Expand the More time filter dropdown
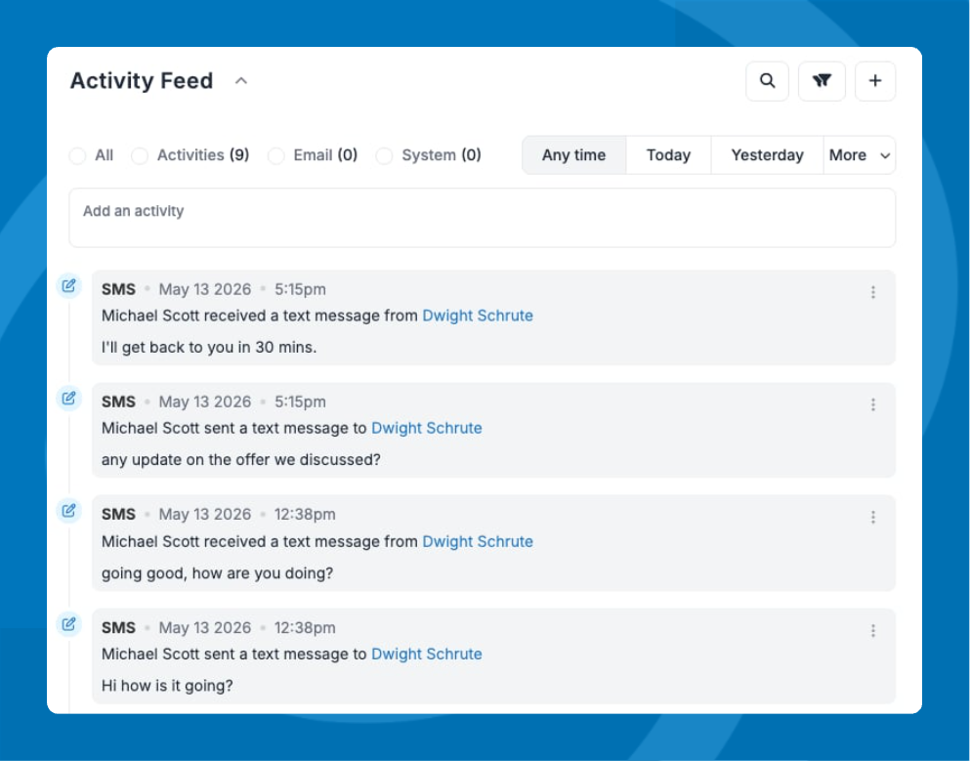Viewport: 970px width, 761px height. click(x=860, y=155)
